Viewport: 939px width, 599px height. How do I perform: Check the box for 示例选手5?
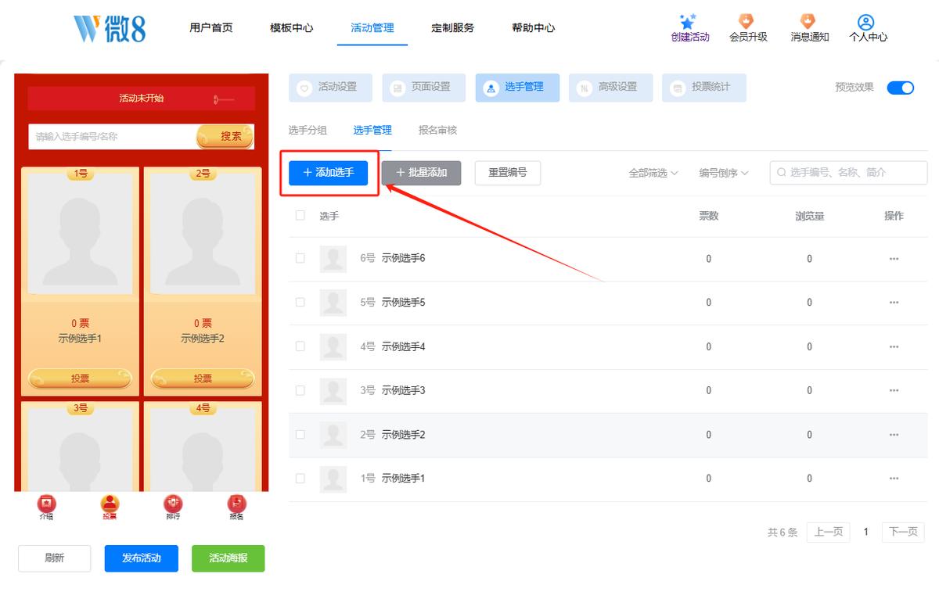point(300,302)
